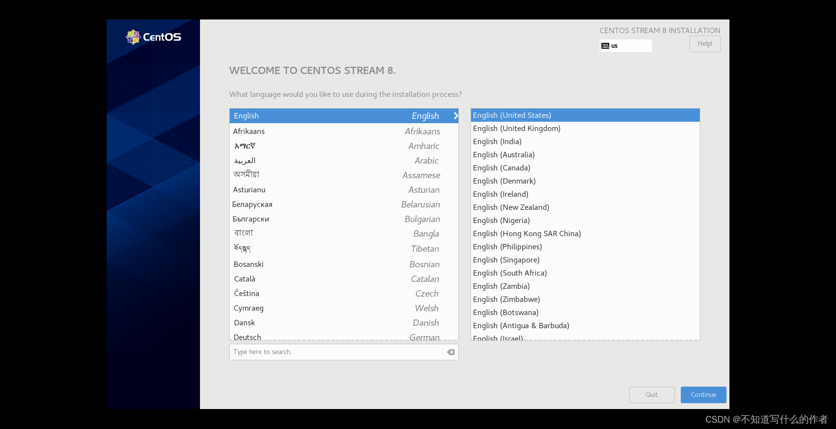Select Čeština in the language list

click(344, 294)
